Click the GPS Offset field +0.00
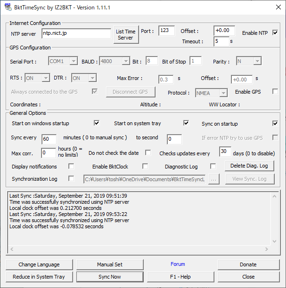 pos(242,80)
